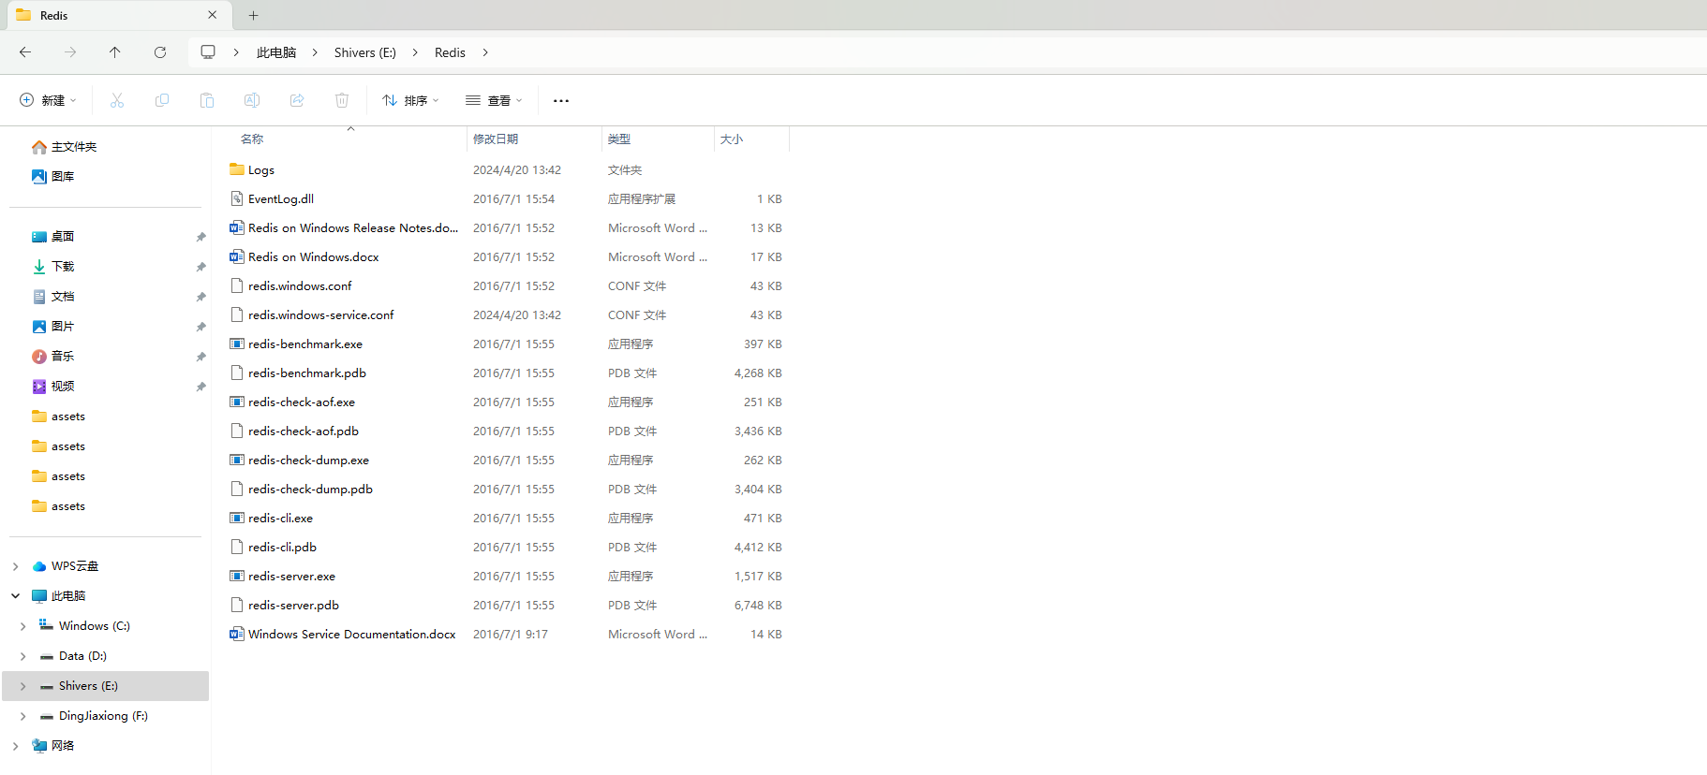Screen dimensions: 1707x775
Task: Click chevron after Redis in address bar
Action: [485, 52]
